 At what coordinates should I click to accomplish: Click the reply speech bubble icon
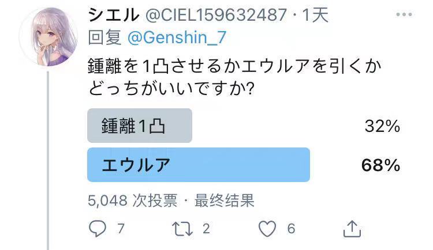[98, 229]
